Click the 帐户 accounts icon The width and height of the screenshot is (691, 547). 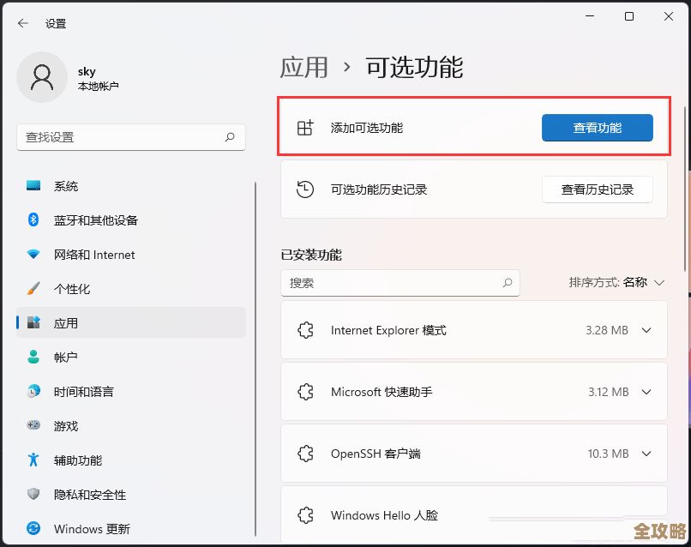[34, 358]
